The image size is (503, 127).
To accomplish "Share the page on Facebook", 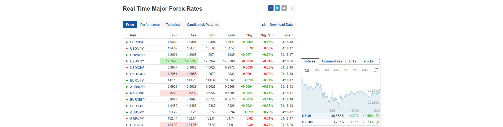I will pos(271,8).
